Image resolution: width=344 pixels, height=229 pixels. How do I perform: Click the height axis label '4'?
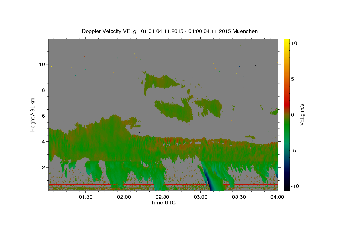(x=44, y=141)
